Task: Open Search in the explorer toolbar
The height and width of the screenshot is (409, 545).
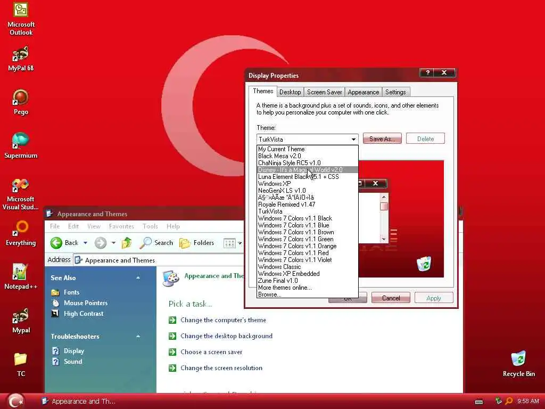Action: pyautogui.click(x=156, y=243)
